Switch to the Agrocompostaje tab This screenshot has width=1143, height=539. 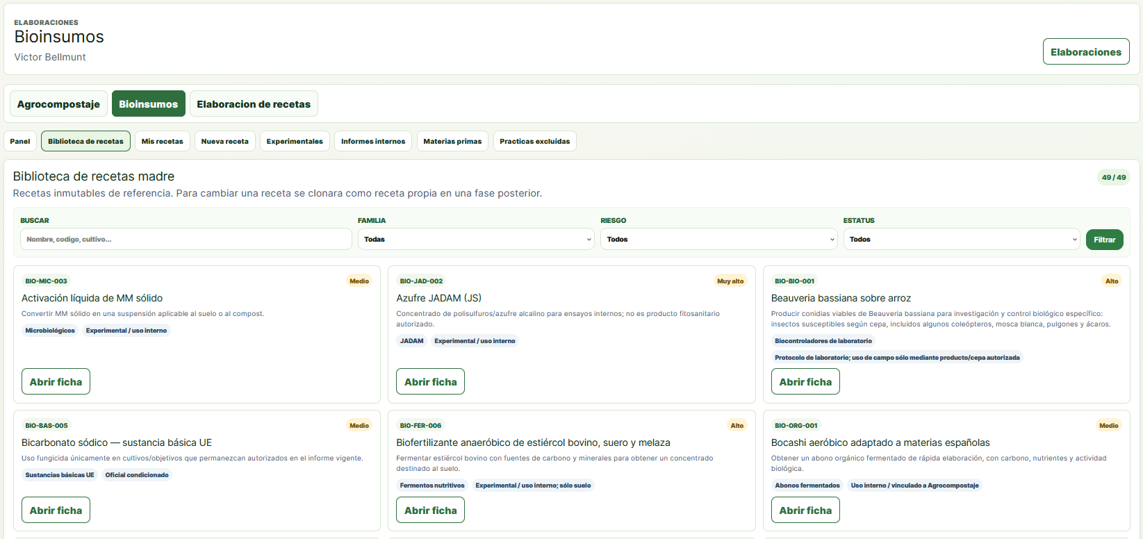(x=58, y=103)
